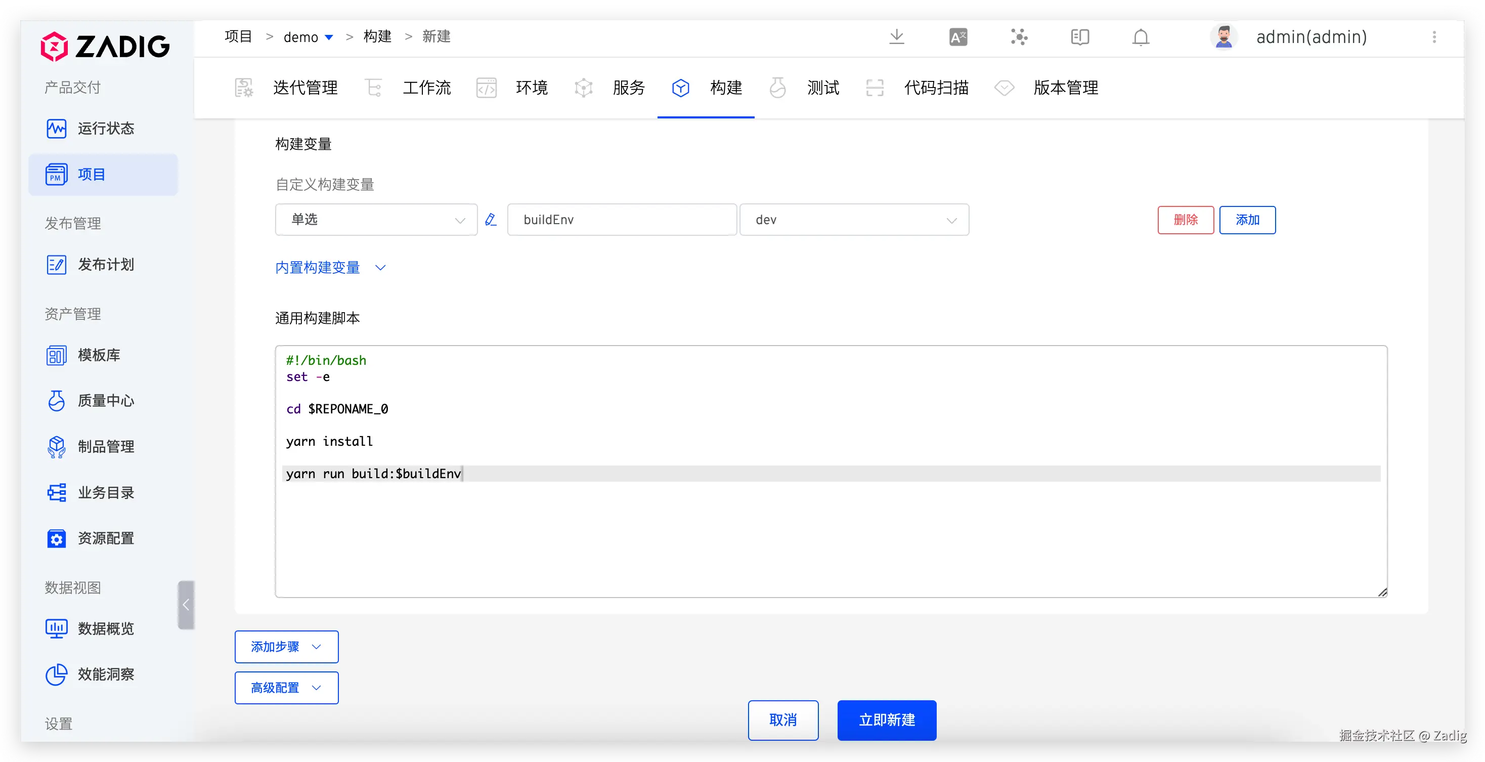The image size is (1485, 762).
Task: Click the 添加 variable button
Action: [x=1247, y=220]
